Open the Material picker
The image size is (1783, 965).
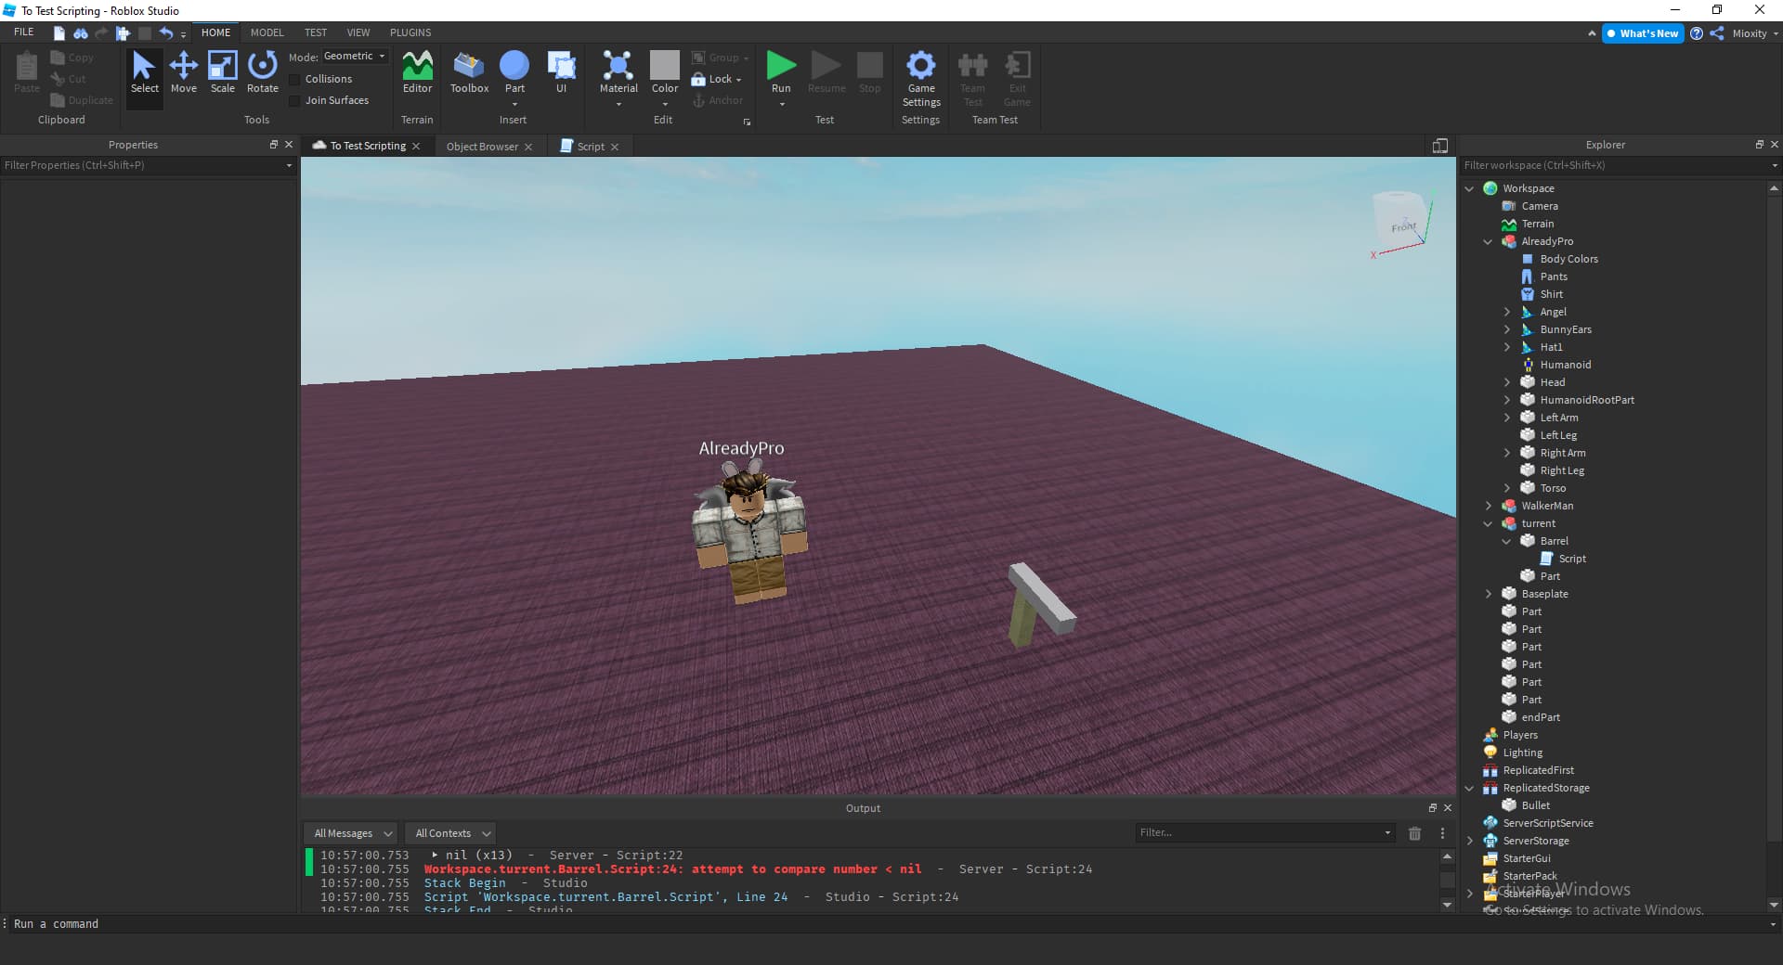pyautogui.click(x=618, y=71)
